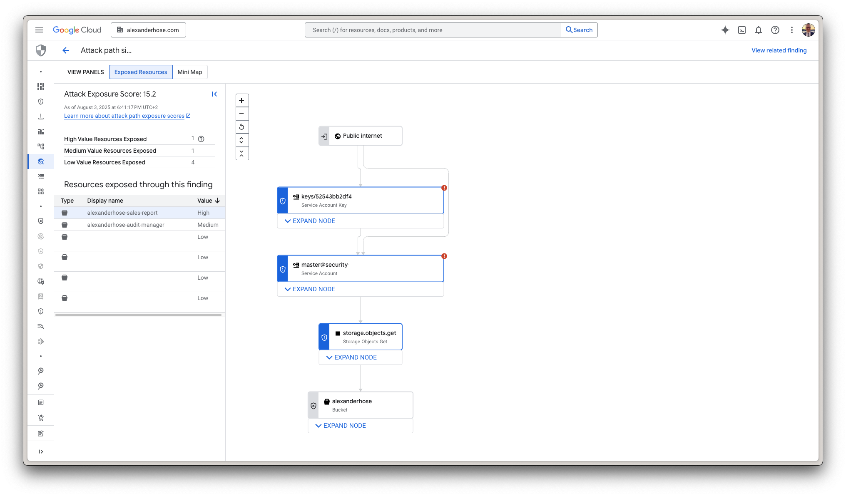Screen dimensions: 846x496
Task: Focus the resources search field
Action: point(433,30)
